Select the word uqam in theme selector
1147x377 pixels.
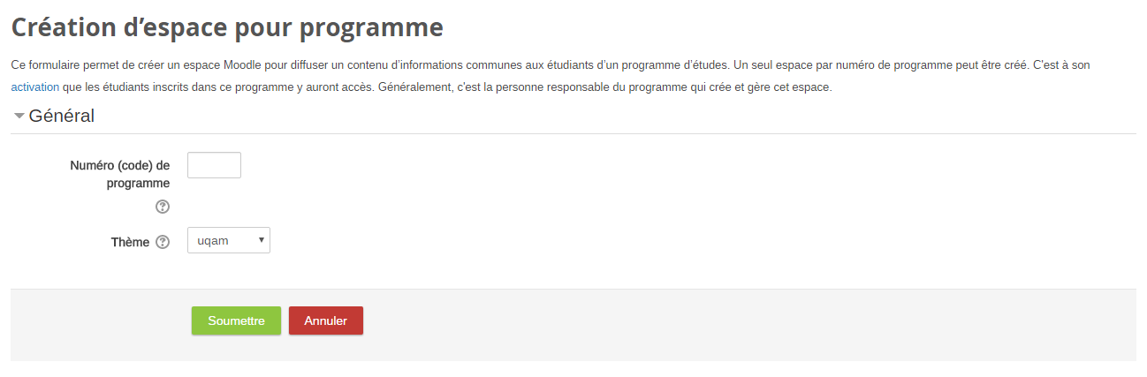213,240
